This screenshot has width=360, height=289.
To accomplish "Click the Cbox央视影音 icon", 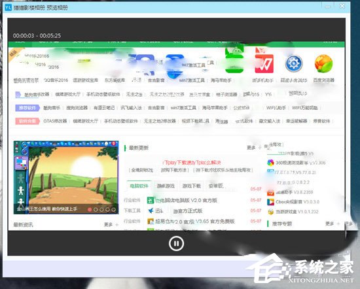I will pos(271,202).
